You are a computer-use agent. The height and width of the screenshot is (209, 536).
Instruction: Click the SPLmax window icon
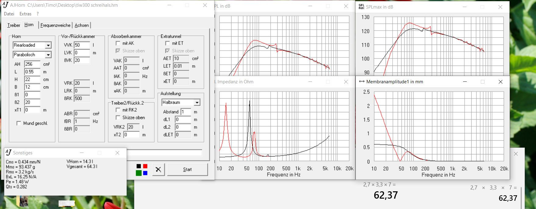pos(362,7)
